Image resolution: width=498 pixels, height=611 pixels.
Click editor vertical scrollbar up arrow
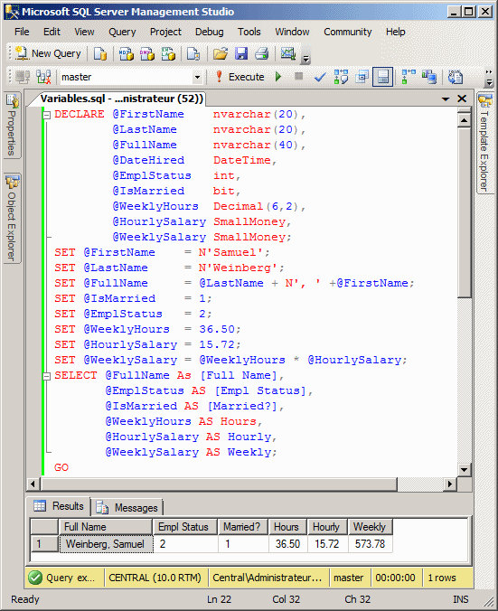pos(464,120)
